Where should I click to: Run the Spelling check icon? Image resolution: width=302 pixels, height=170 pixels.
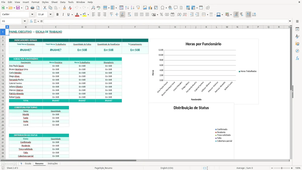[x=99, y=8]
